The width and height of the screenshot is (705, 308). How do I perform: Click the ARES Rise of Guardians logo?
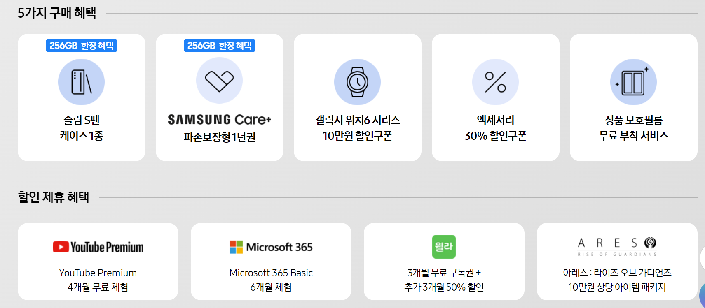[617, 245]
